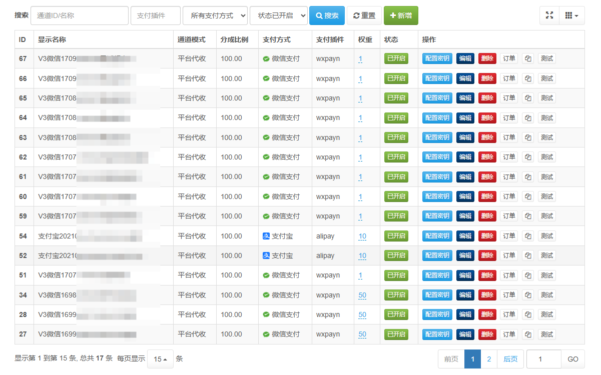Click the green 新增 add button
Screen dimensions: 601x375
tap(401, 15)
